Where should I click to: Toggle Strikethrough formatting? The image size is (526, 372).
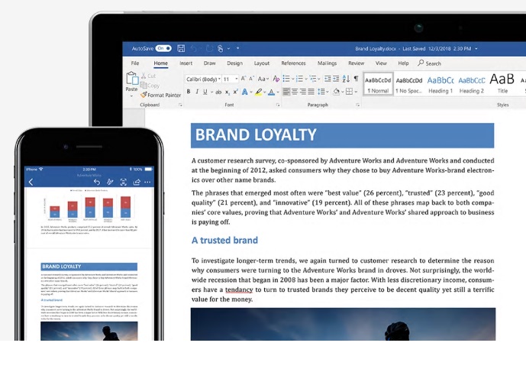[218, 92]
